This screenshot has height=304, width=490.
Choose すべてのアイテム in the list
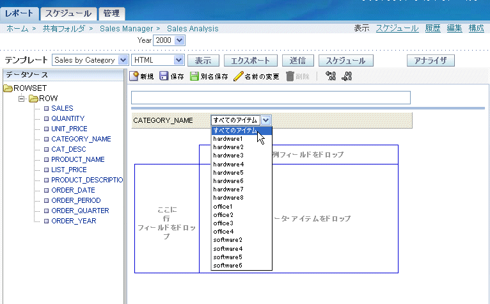[241, 131]
